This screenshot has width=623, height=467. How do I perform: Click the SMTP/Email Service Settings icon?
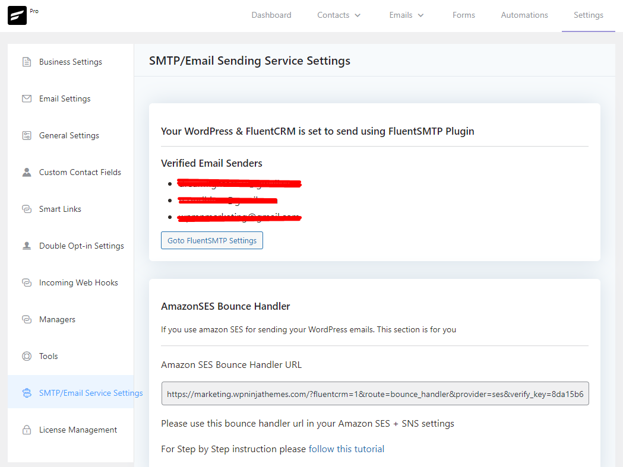coord(27,393)
